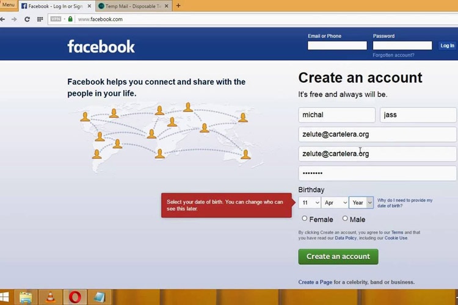Click the first name field containing michal
The width and height of the screenshot is (458, 305).
pyautogui.click(x=336, y=115)
